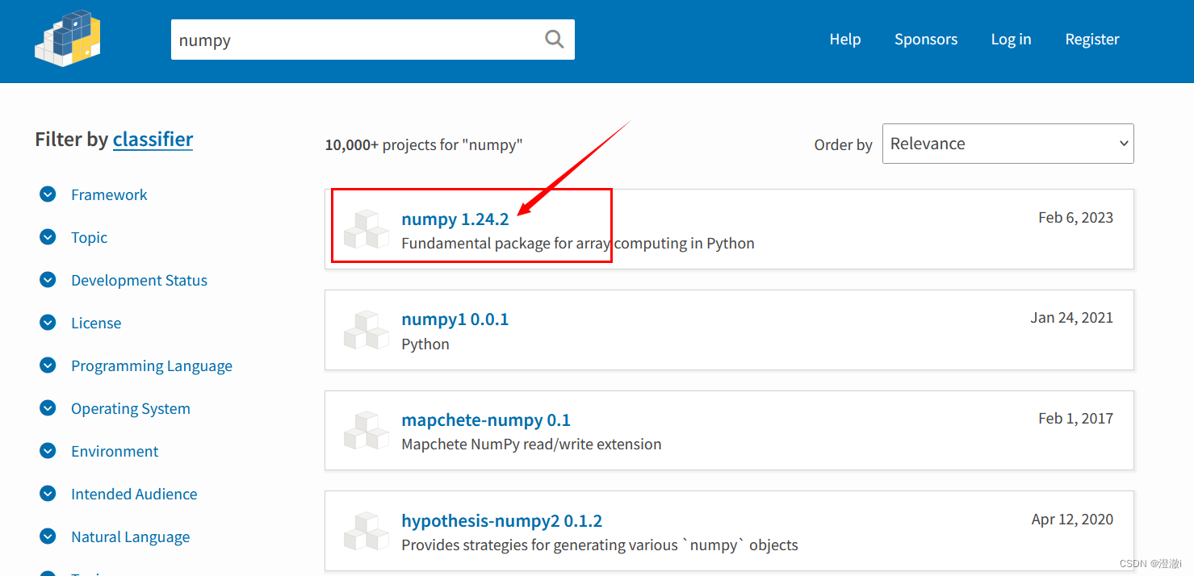Click 'Provides strategies for generating' description

pyautogui.click(x=600, y=545)
